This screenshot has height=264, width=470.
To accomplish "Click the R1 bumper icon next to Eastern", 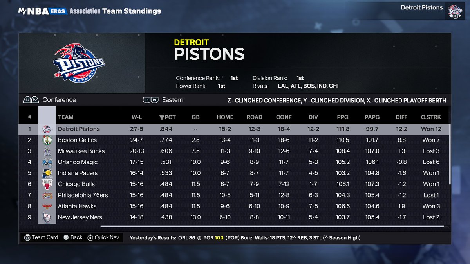I will pyautogui.click(x=154, y=100).
